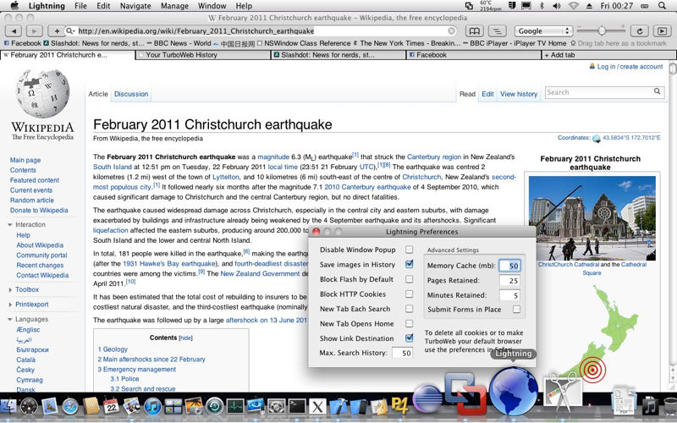
Task: Add a page with the plus toolbar button
Action: 56,31
